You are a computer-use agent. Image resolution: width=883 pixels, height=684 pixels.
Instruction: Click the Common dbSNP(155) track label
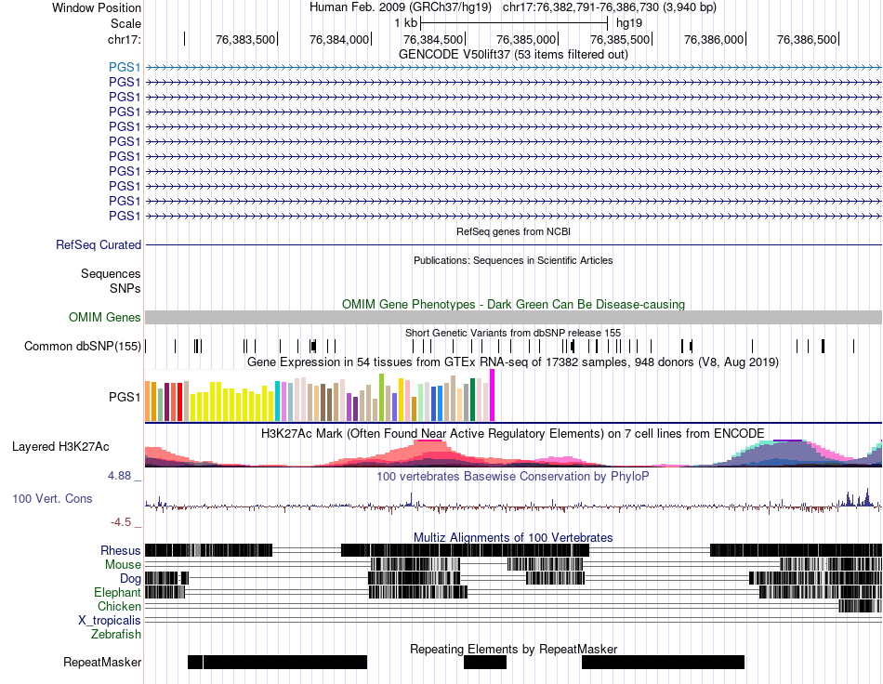click(x=82, y=347)
